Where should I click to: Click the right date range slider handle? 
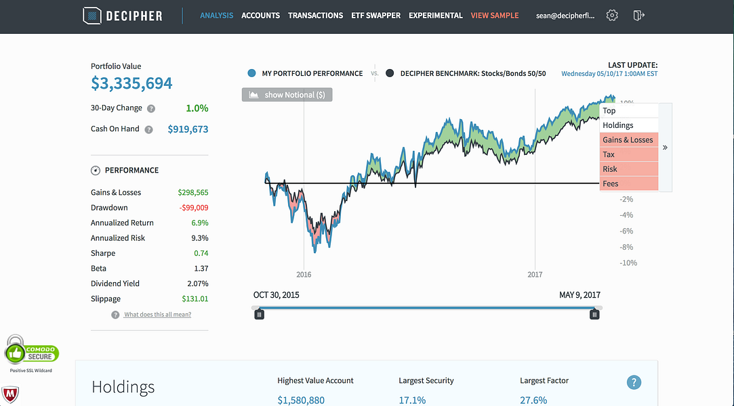click(x=594, y=315)
